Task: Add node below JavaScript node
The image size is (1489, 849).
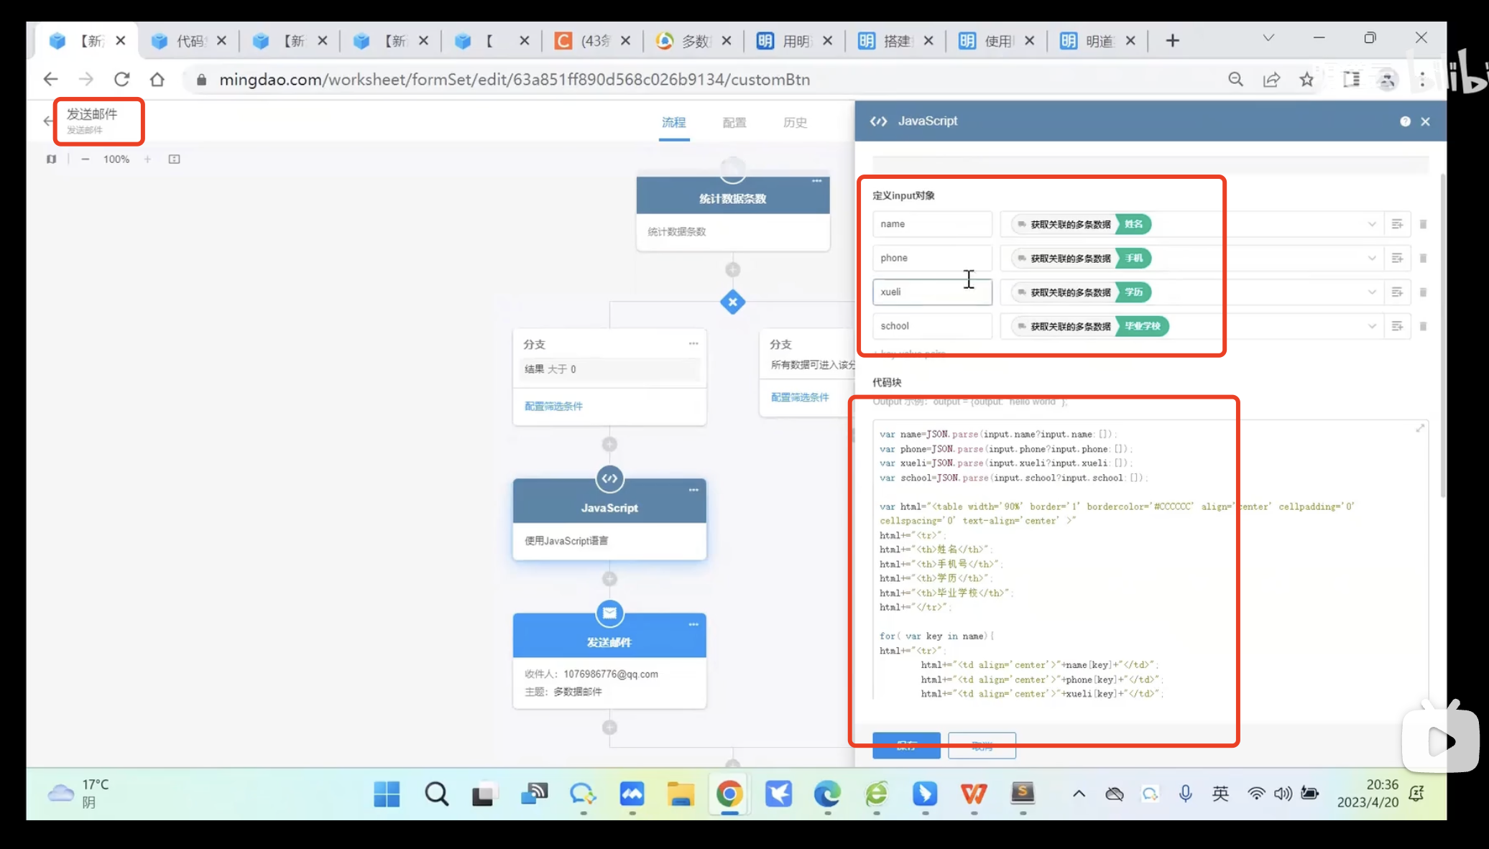Action: (x=609, y=579)
